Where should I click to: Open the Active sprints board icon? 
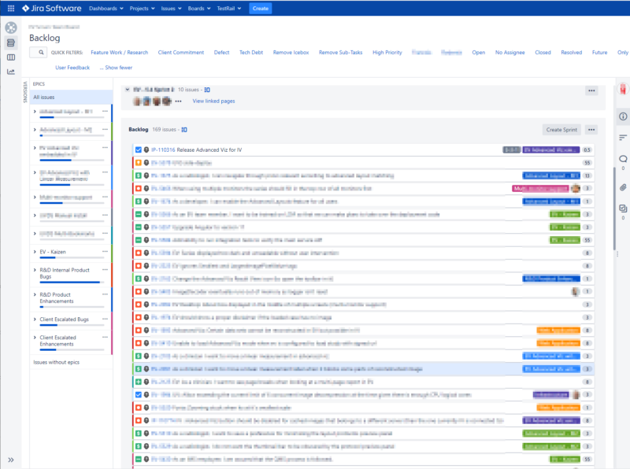point(11,57)
